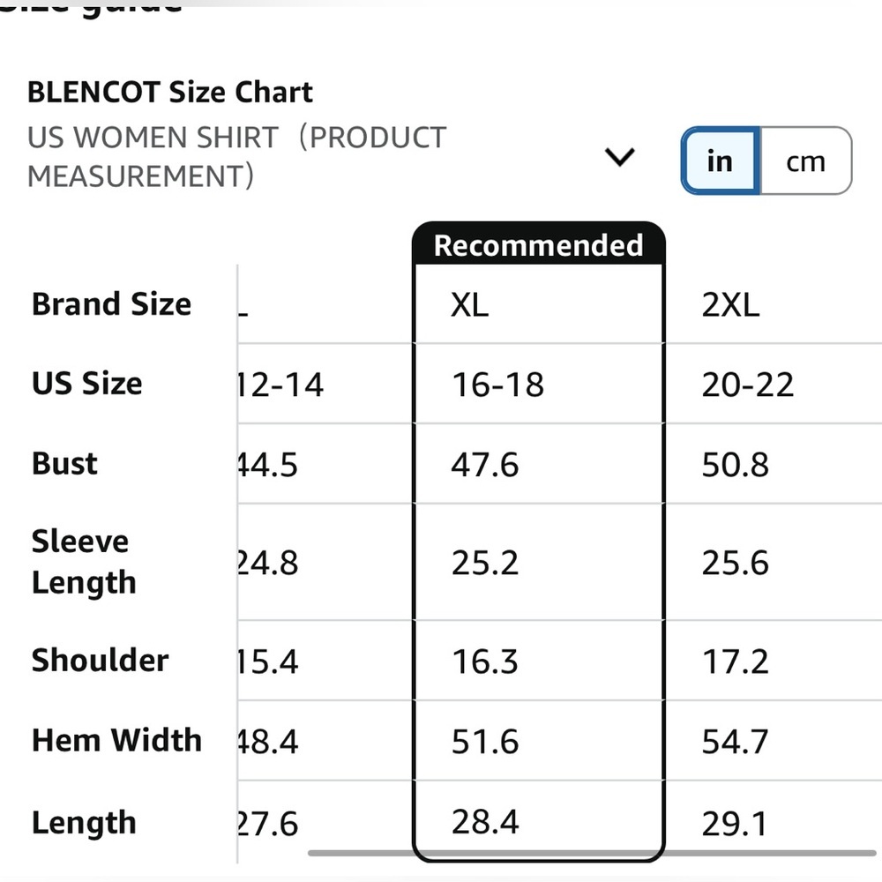Click the Hem Width row header
This screenshot has height=882, width=882.
116,740
